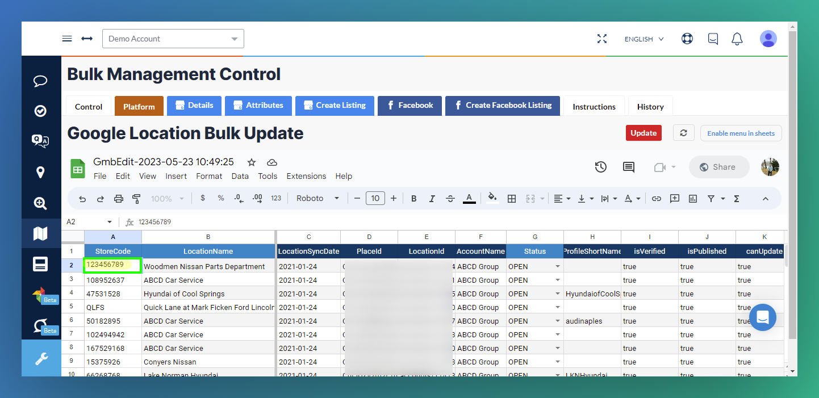819x398 pixels.
Task: Click the audinaples profile short name
Action: click(x=592, y=321)
